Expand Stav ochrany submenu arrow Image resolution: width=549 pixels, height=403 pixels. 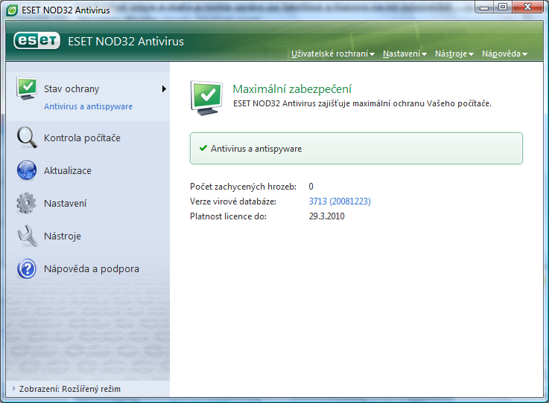tap(164, 88)
